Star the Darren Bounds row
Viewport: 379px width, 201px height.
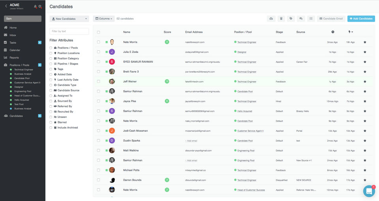pyautogui.click(x=365, y=180)
